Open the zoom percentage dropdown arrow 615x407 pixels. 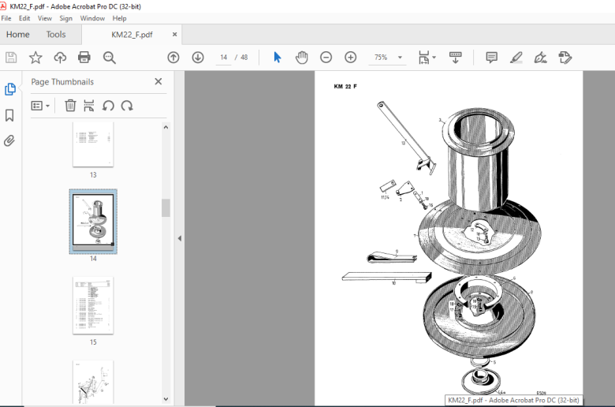(x=400, y=58)
